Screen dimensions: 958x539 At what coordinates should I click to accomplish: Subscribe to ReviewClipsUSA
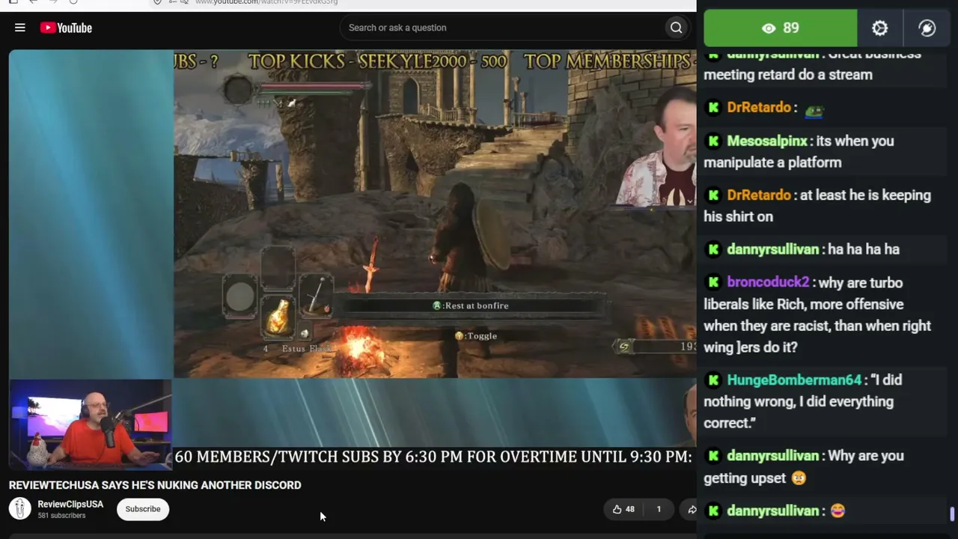point(142,509)
